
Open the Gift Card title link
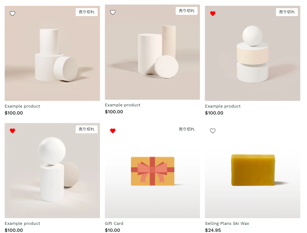pyautogui.click(x=114, y=223)
